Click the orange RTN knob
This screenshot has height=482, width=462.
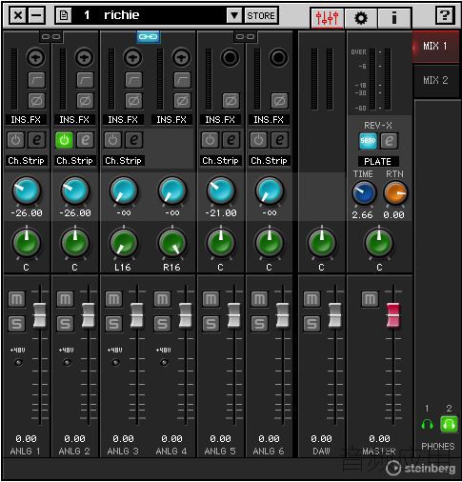pos(395,193)
